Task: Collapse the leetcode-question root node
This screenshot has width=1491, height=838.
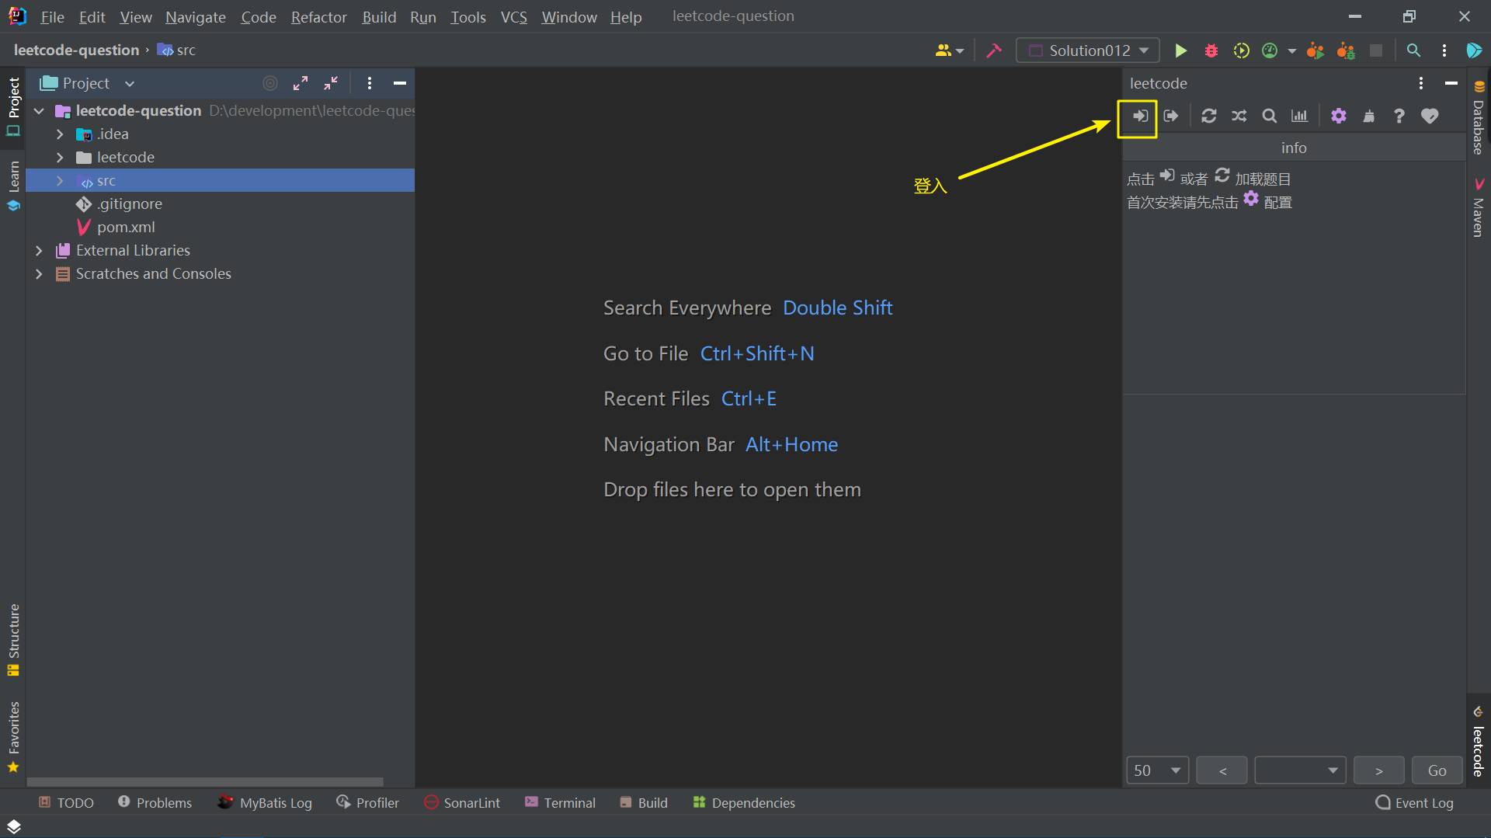Action: pyautogui.click(x=39, y=111)
